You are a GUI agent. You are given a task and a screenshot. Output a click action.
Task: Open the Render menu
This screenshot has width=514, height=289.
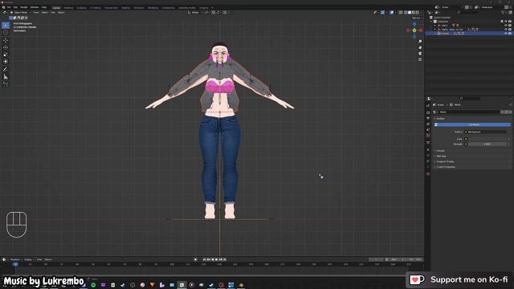pos(24,7)
